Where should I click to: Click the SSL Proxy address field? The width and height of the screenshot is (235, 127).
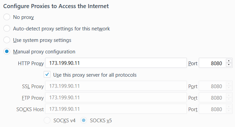coord(116,86)
